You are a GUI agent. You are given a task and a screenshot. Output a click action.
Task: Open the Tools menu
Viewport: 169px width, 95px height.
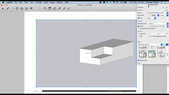pyautogui.click(x=46, y=2)
